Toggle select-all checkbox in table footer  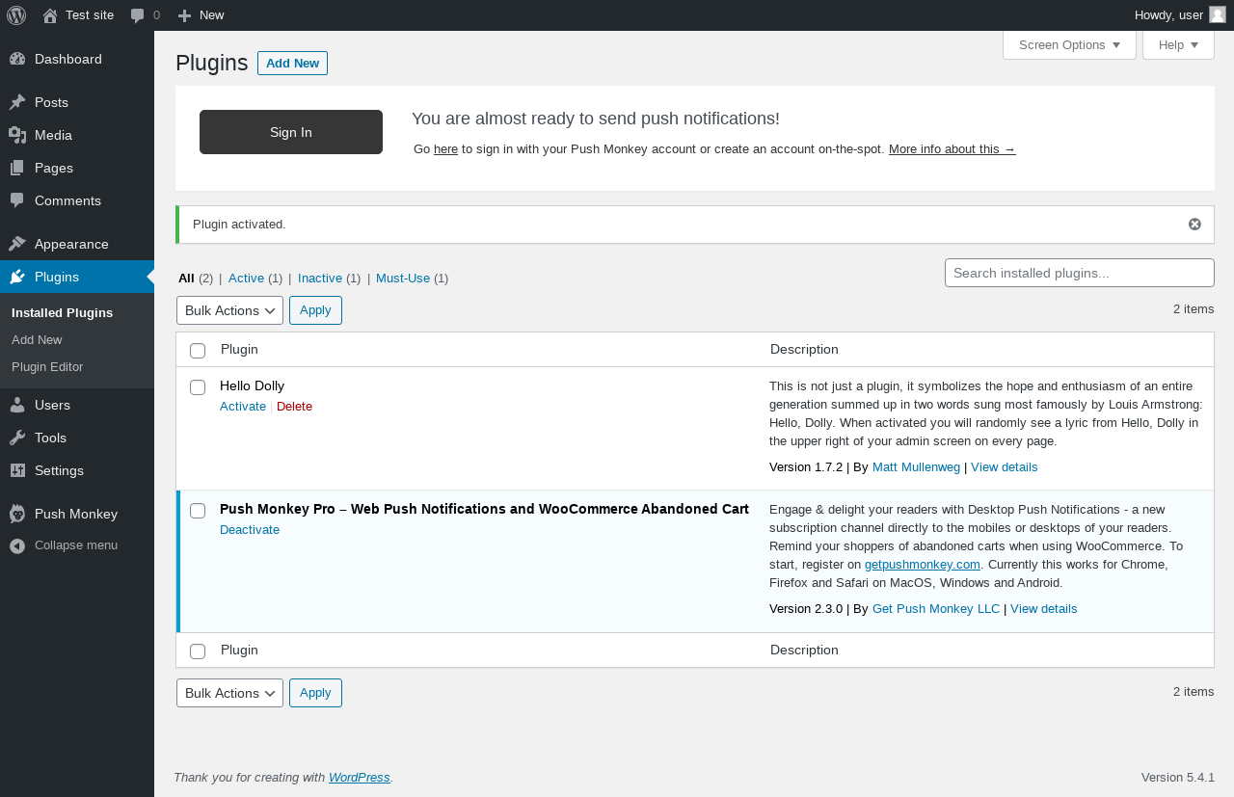pos(198,651)
